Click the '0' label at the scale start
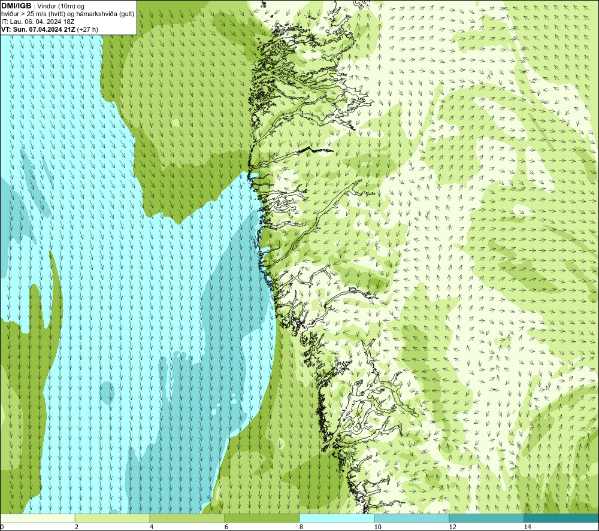 2,527
